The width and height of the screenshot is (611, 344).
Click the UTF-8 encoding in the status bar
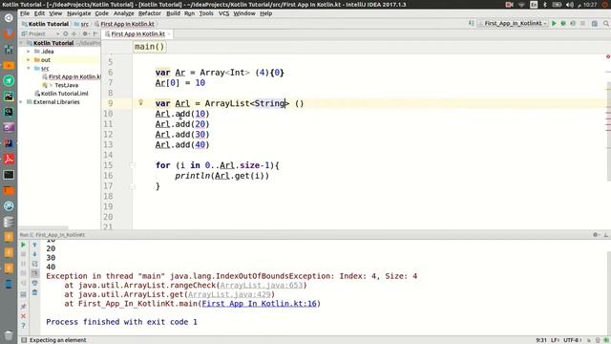tap(573, 340)
